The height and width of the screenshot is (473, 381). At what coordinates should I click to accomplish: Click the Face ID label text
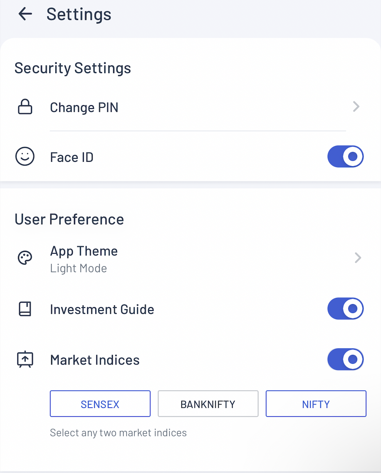(72, 157)
